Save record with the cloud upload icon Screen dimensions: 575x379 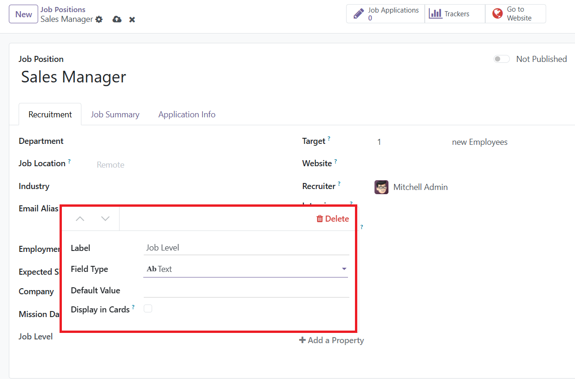(117, 20)
